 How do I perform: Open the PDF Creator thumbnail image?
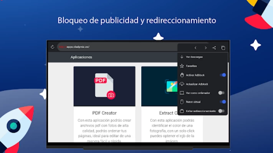point(104,86)
